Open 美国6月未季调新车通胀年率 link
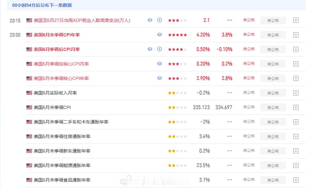 tap(62, 151)
